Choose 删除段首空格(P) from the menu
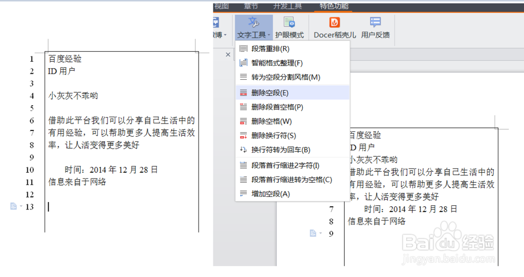 (292, 107)
